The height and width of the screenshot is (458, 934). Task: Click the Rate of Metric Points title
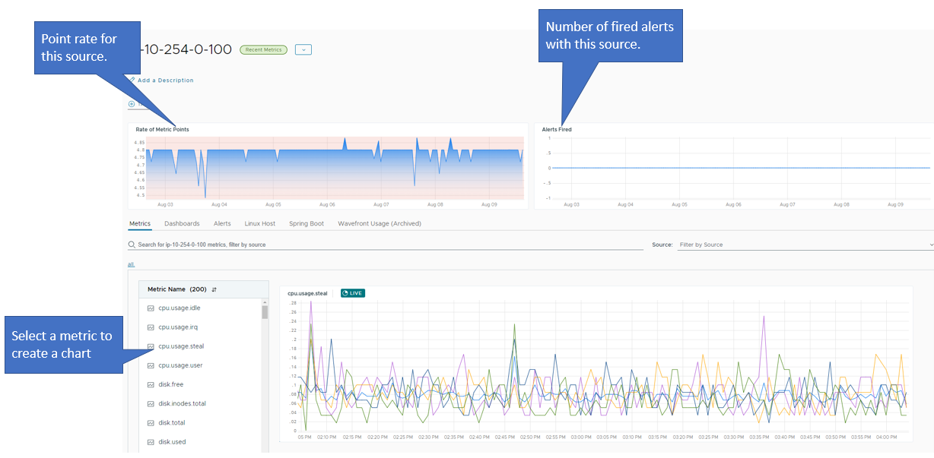[162, 129]
